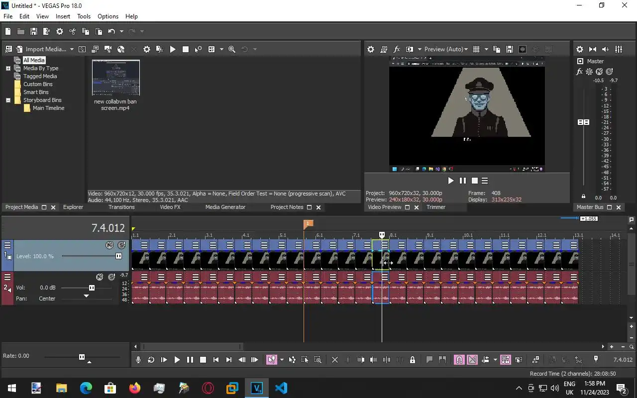Viewport: 637px width, 398px height.
Task: Toggle Mute on the audio track
Action: tap(100, 277)
